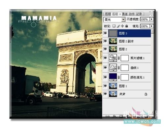Click the thumbnail of 图层 1
Image resolution: width=165 pixels, height=128 pixels.
pyautogui.click(x=113, y=86)
